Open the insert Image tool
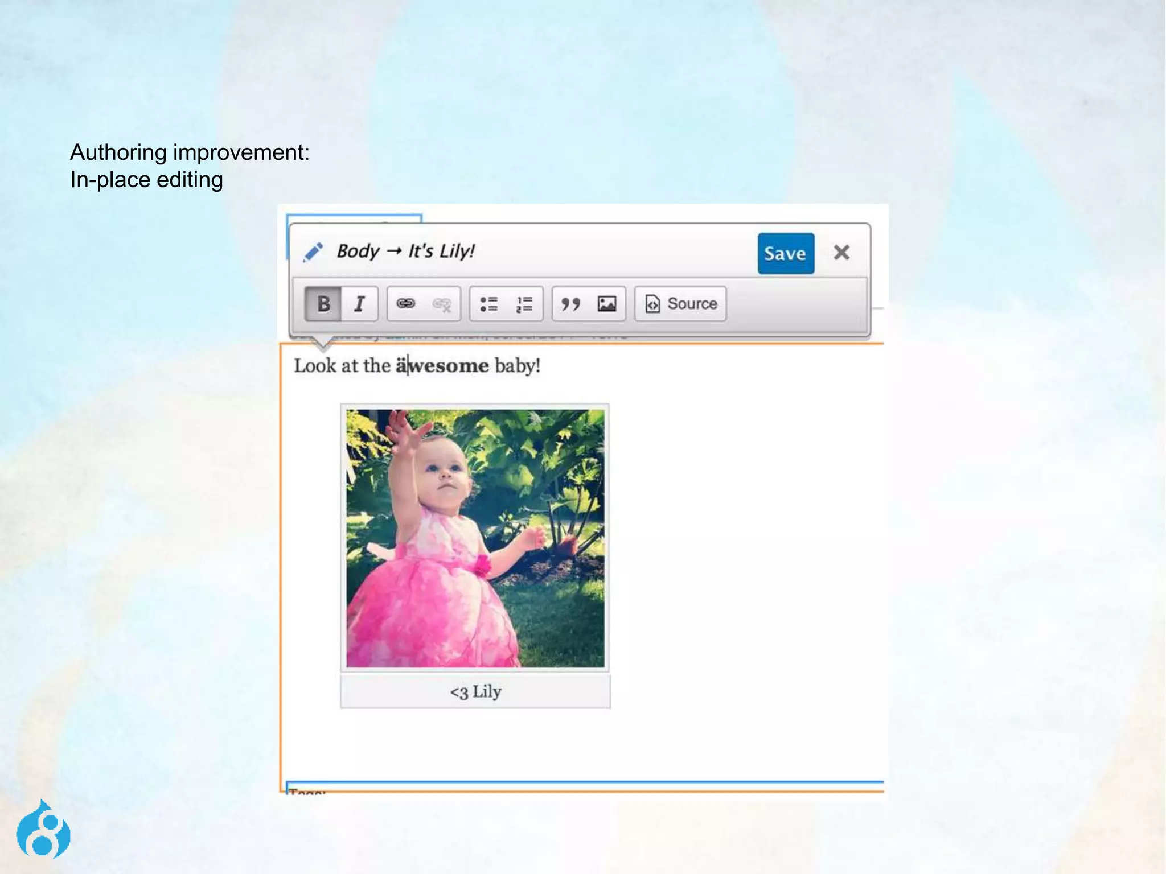 [607, 304]
